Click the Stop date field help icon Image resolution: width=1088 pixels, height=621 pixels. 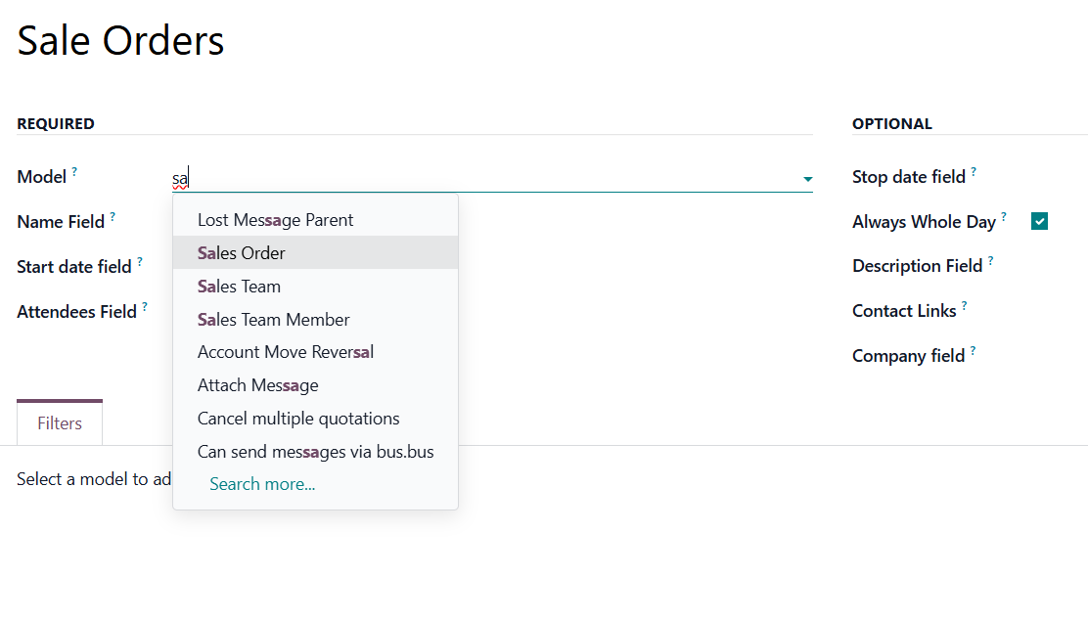coord(974,171)
